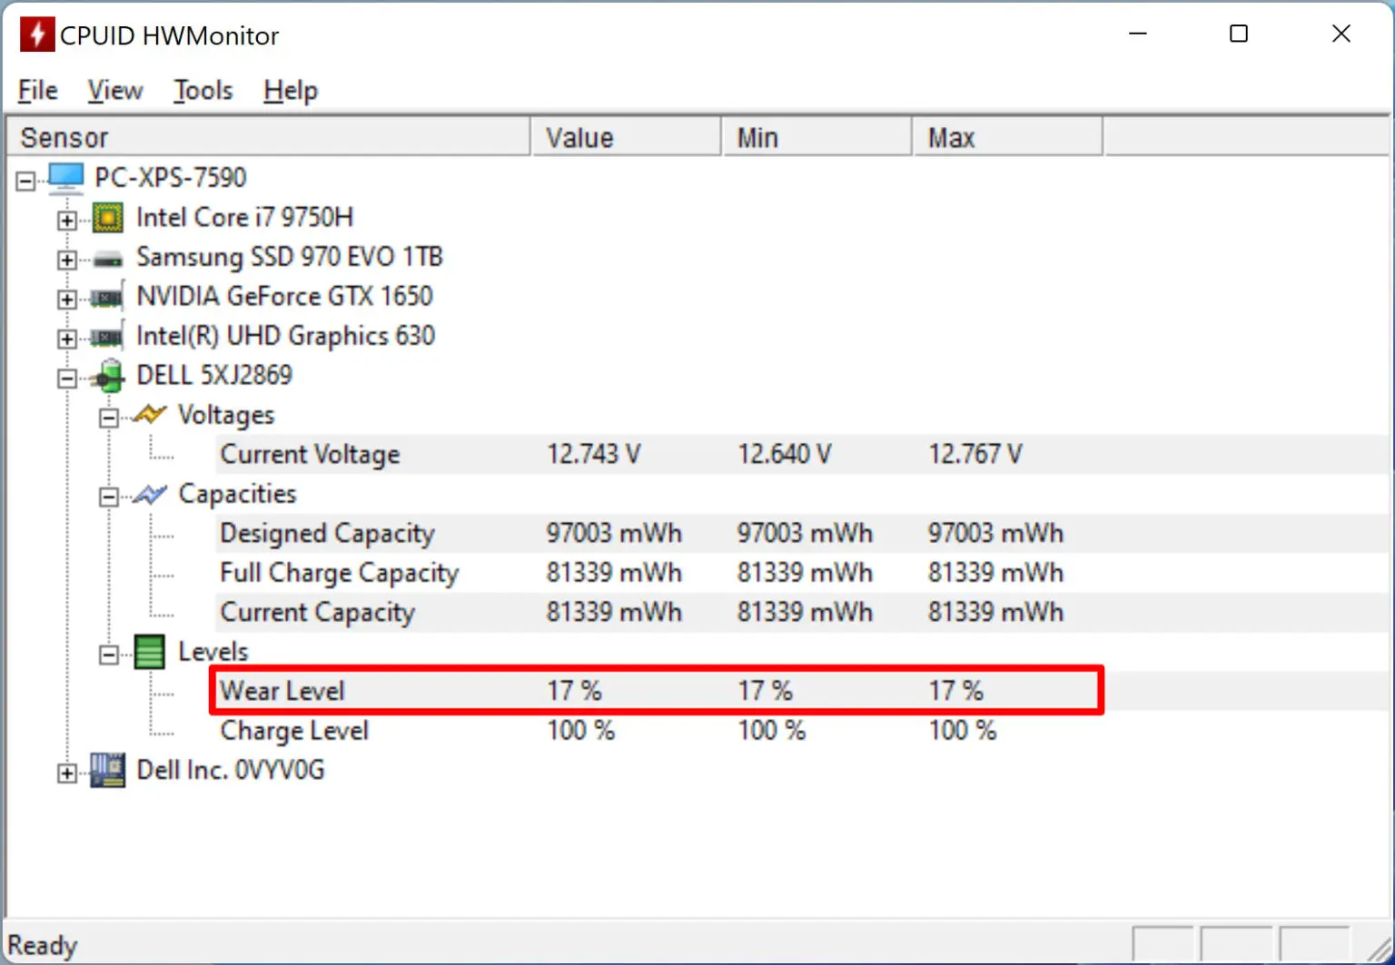
Task: Click the Voltages waveform icon
Action: pos(149,414)
